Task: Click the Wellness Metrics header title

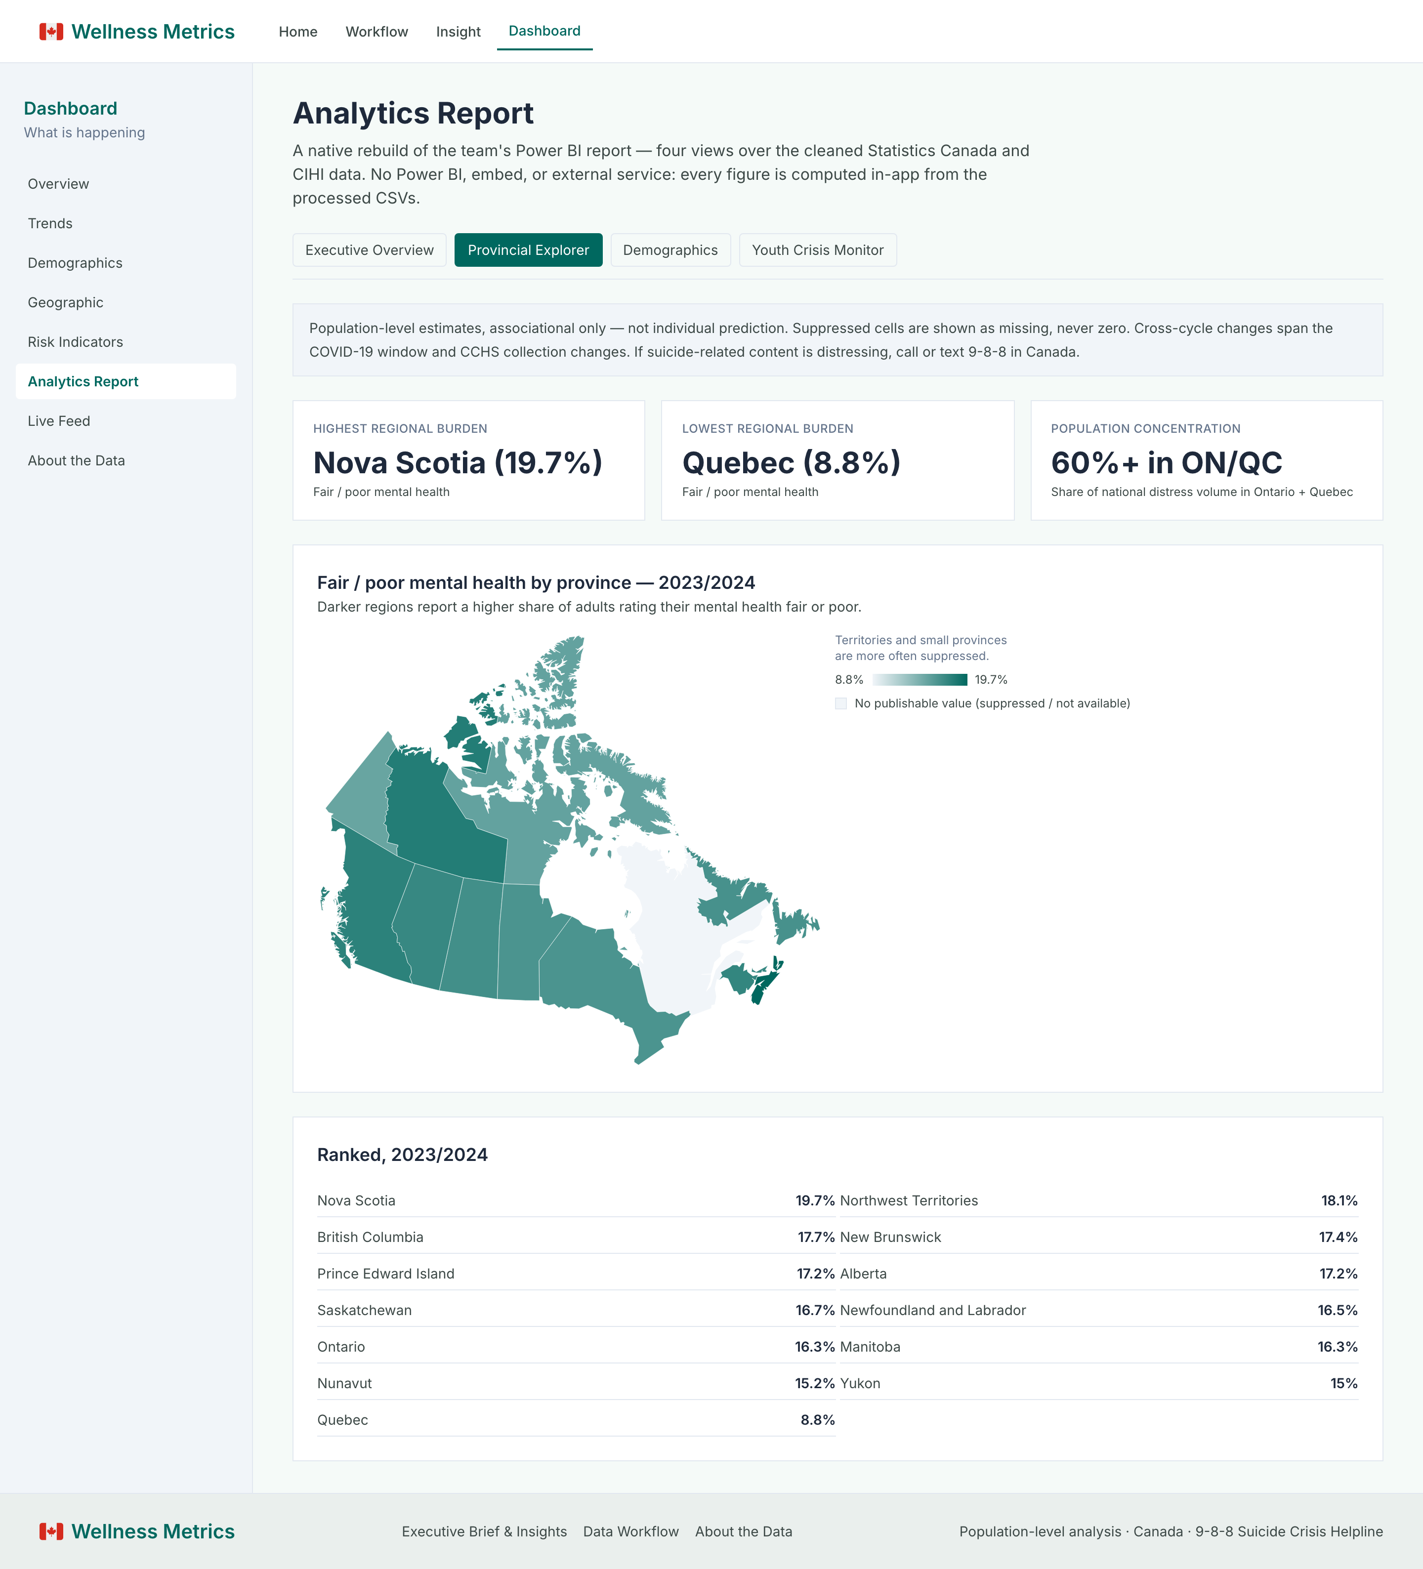Action: (153, 32)
